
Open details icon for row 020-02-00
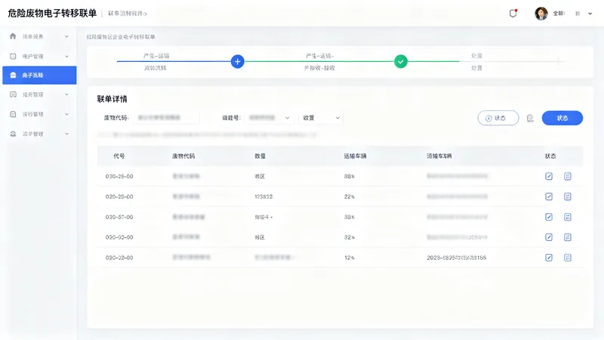[568, 237]
